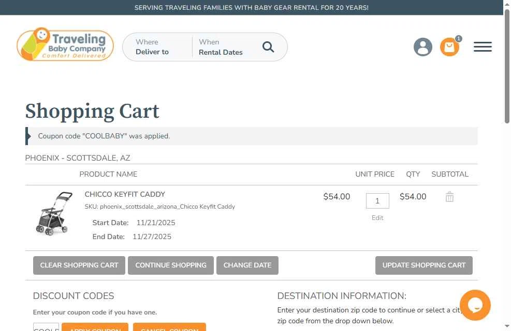The height and width of the screenshot is (331, 511).
Task: Open the Chicco Keyfit Caddy product link
Action: [125, 195]
